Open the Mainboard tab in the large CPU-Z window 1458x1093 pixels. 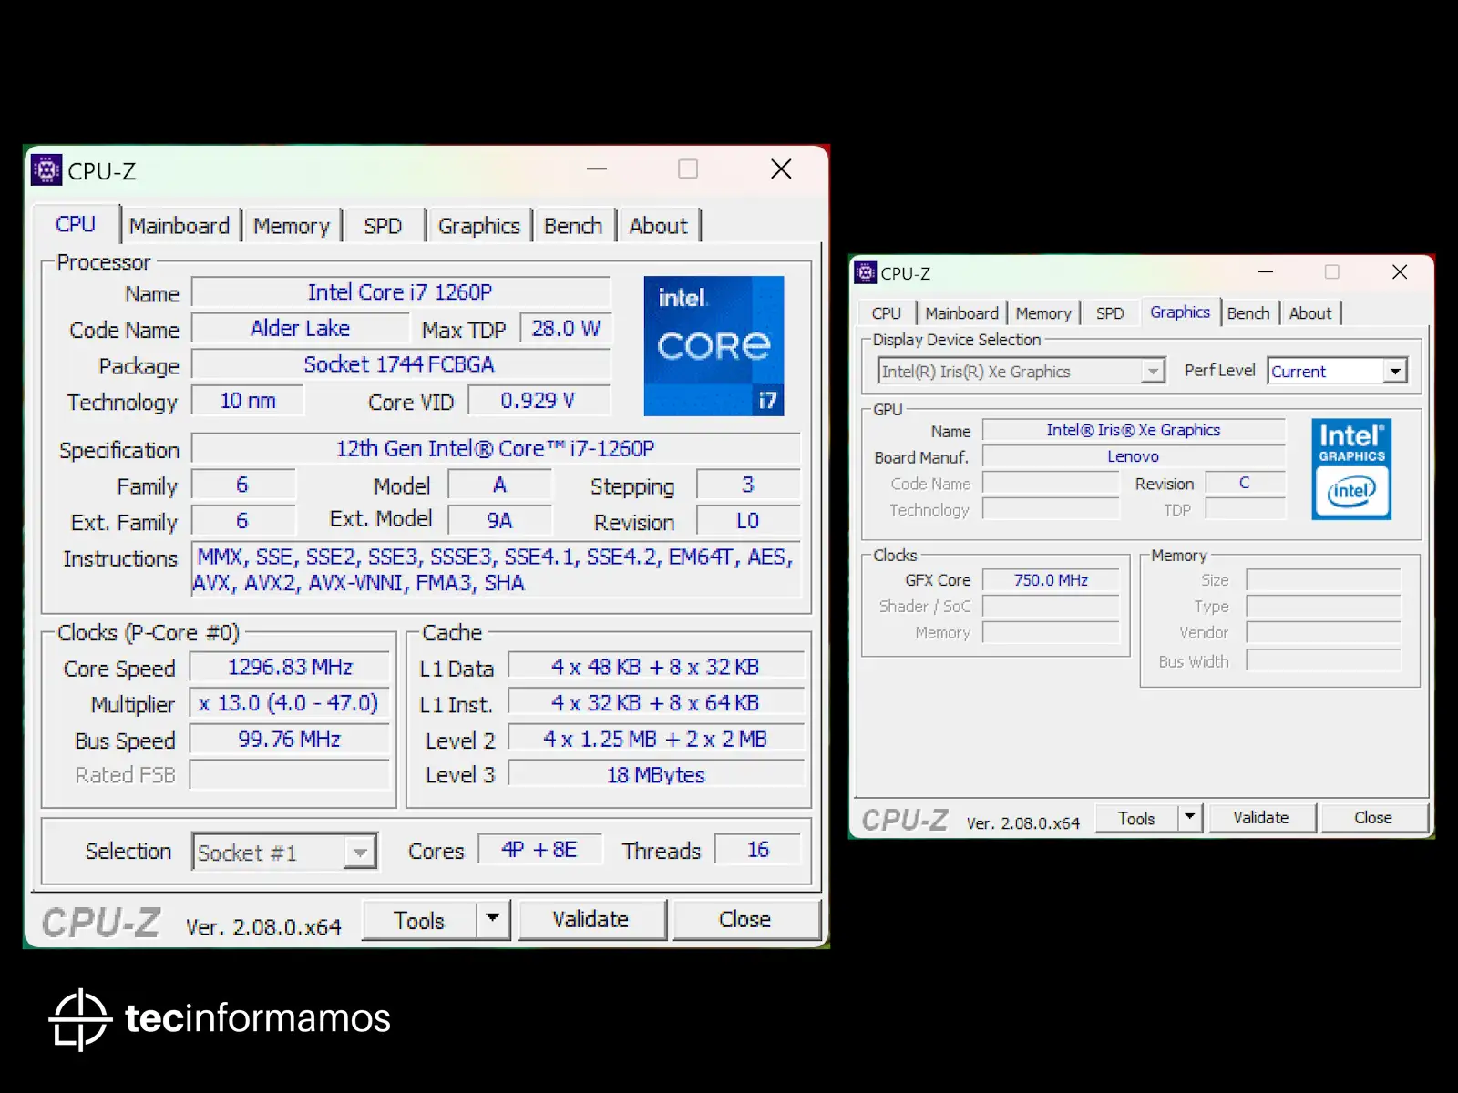[x=180, y=226]
